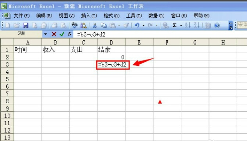This screenshot has width=247, height=141.
Task: Expand the Undo history dropdown arrow
Action: click(x=143, y=25)
